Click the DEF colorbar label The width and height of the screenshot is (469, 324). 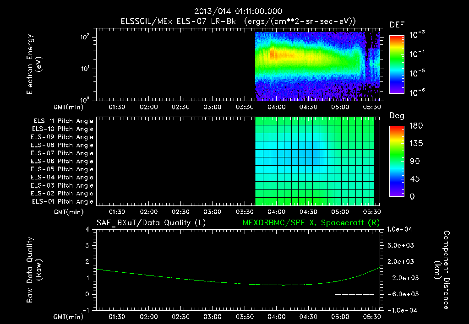pos(397,25)
